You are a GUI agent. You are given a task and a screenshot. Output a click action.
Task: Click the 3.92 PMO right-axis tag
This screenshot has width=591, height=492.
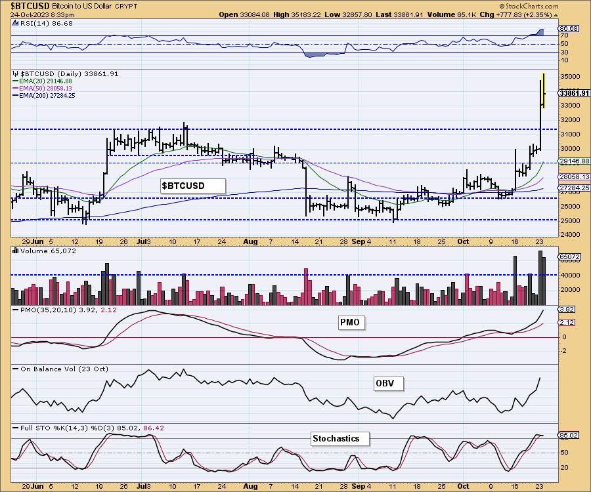click(567, 310)
